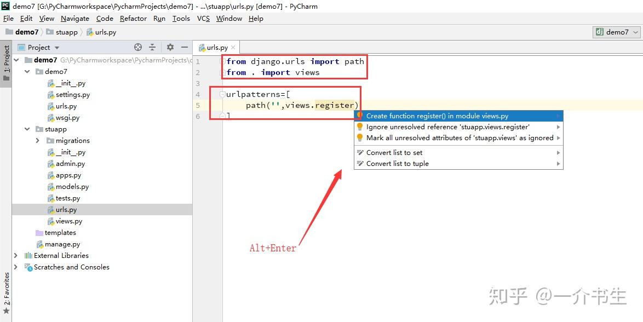The image size is (643, 322).
Task: Open the 2: Favorites tool window tab
Action: 6,294
